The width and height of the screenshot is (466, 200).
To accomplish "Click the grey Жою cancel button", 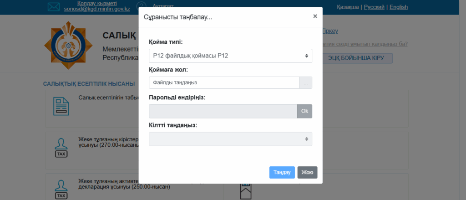I will [x=307, y=172].
